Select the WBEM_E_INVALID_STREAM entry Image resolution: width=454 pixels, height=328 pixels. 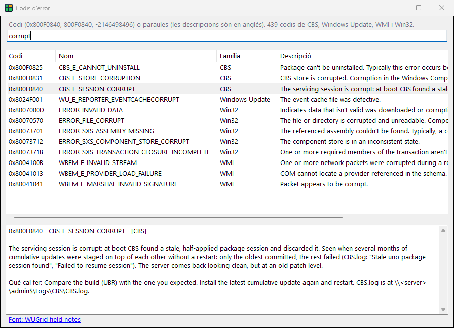(98, 162)
